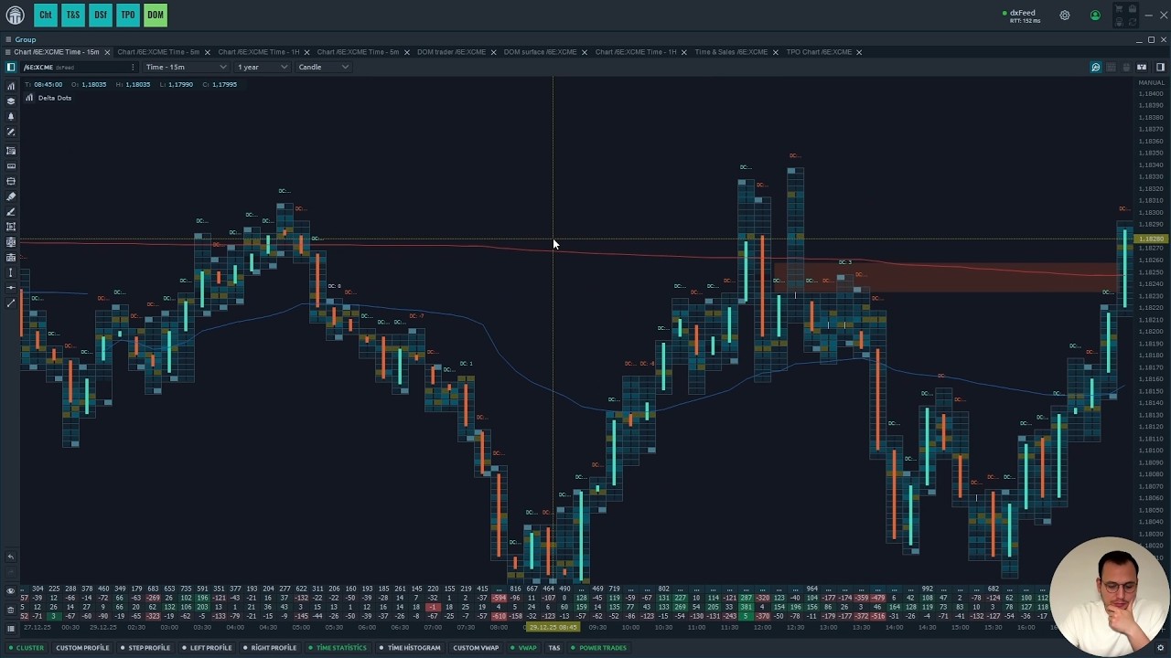Open the indicators bar-chart icon in left toolbar
This screenshot has width=1171, height=658.
click(11, 86)
